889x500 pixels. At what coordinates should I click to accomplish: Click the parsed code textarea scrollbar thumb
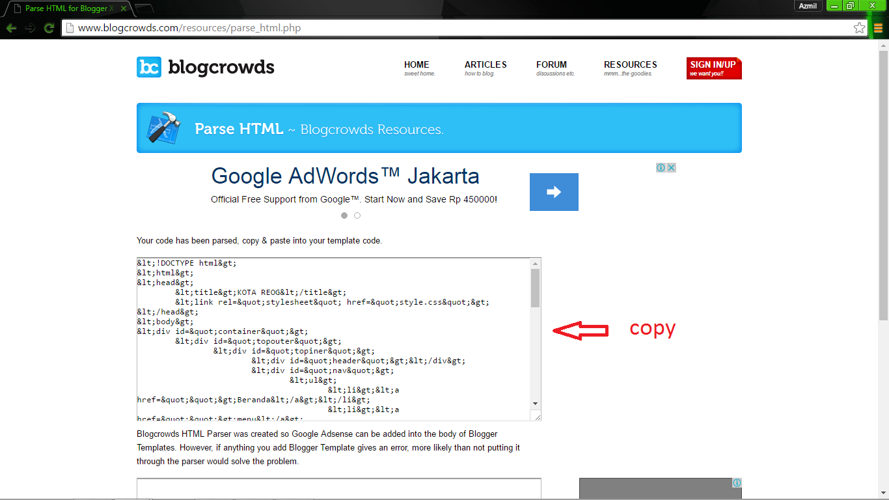click(x=536, y=288)
